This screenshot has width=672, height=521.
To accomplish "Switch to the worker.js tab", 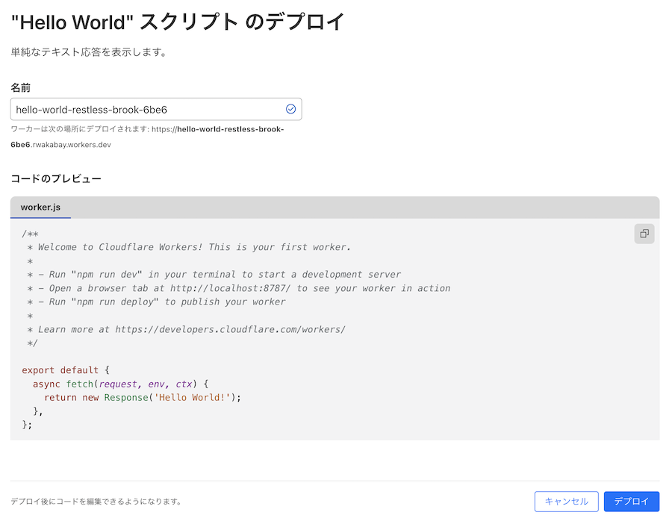I will (40, 207).
